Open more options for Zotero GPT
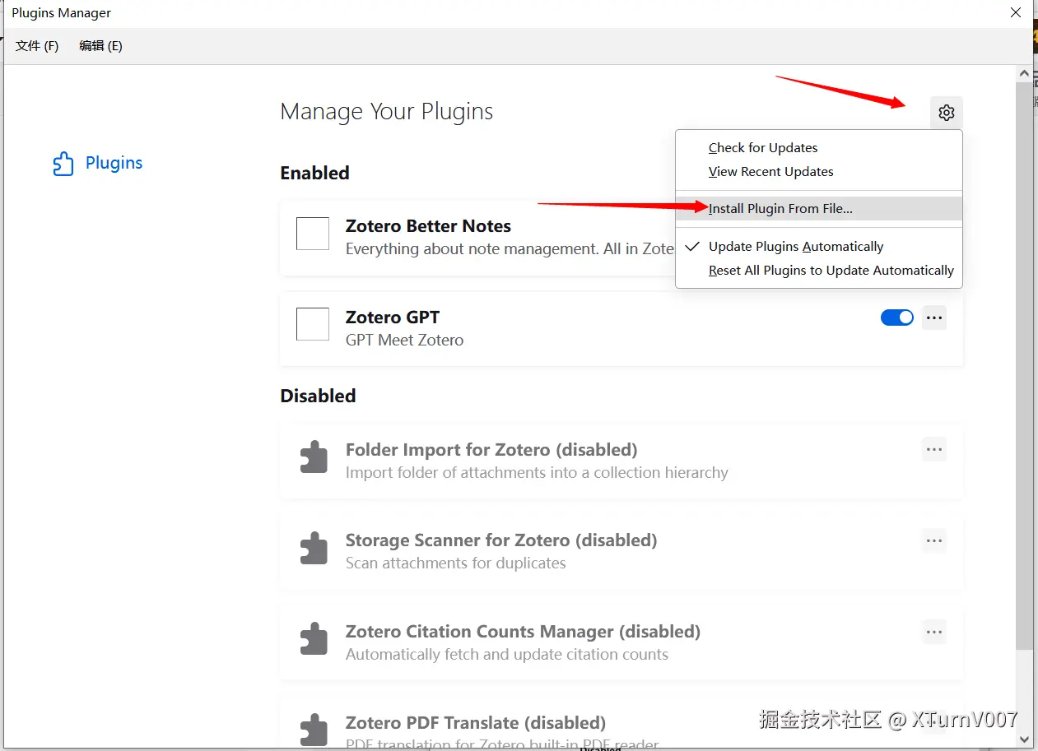The width and height of the screenshot is (1038, 751). tap(934, 318)
